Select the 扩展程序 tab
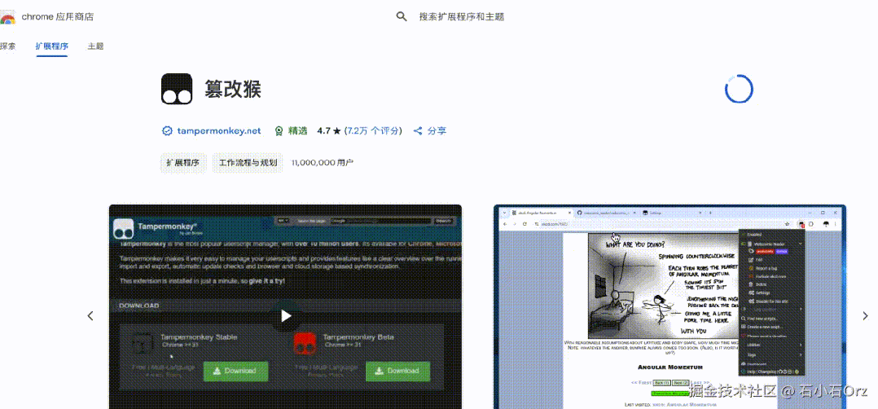878x409 pixels. click(x=51, y=46)
